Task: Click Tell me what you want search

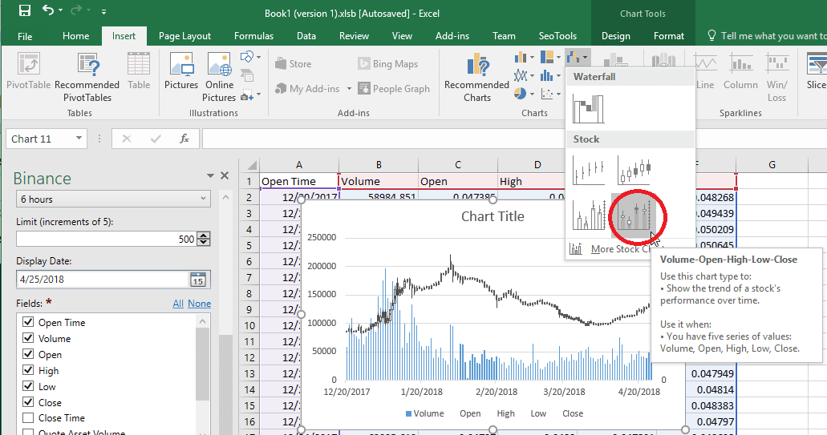Action: pyautogui.click(x=768, y=36)
